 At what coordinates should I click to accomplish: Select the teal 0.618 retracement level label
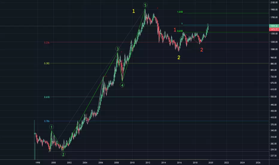tap(47, 97)
